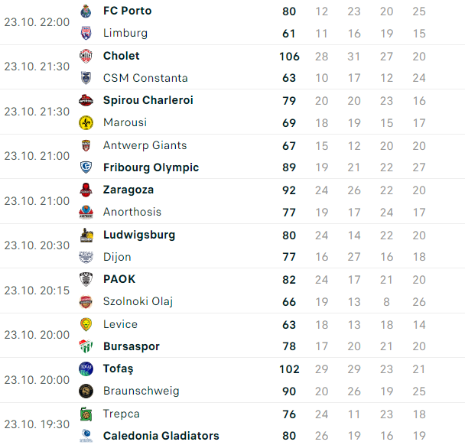The width and height of the screenshot is (465, 445).
Task: Click the 23.10. 22:00 match time
Action: tap(37, 22)
